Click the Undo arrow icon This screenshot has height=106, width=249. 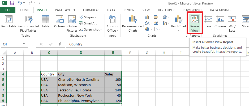(x=20, y=3)
